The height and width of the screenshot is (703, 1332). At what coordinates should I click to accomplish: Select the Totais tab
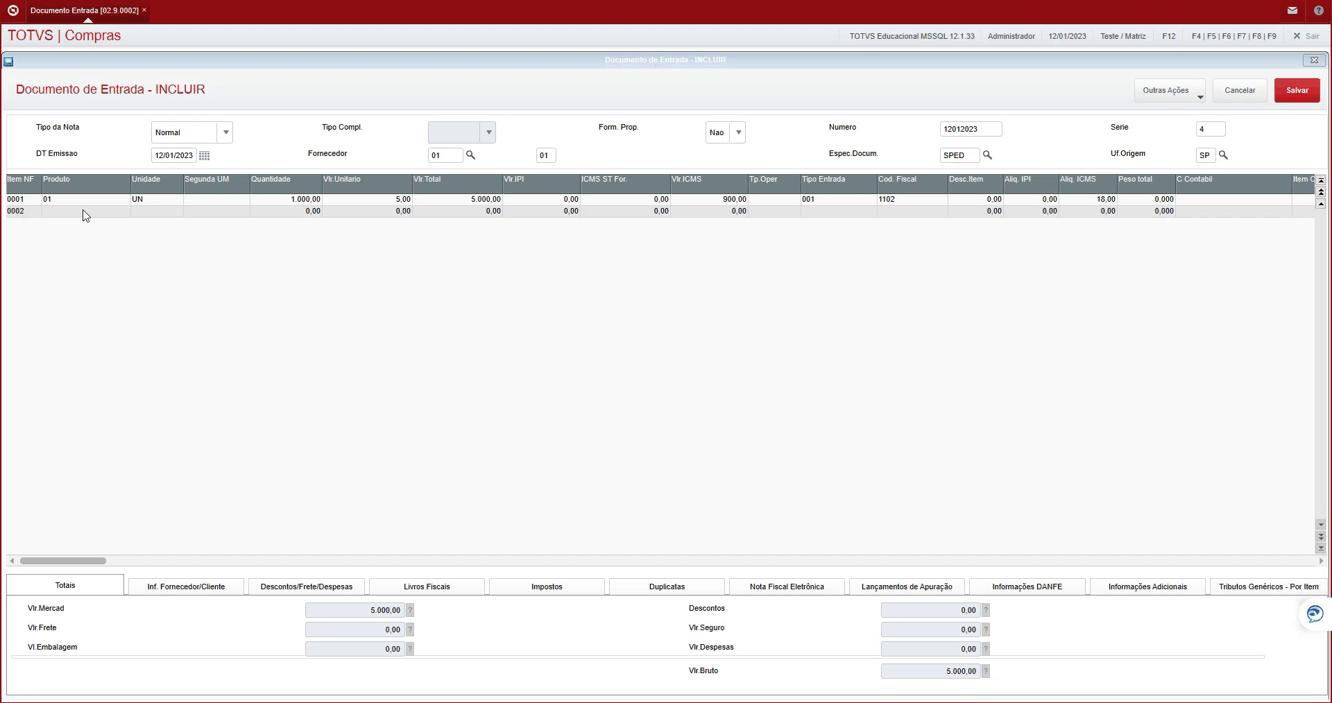coord(65,585)
